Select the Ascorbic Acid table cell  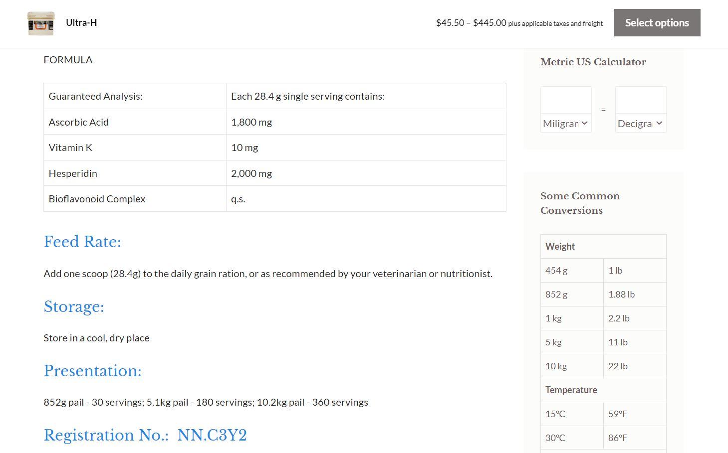[79, 122]
